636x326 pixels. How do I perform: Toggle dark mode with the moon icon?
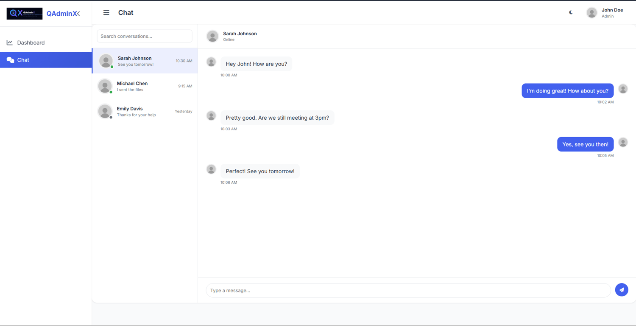click(x=571, y=13)
